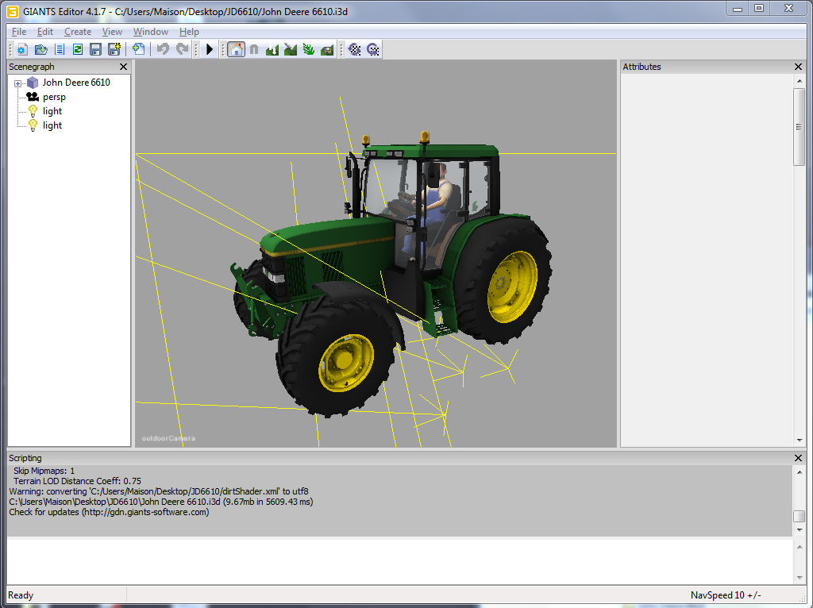Close the Scripting panel

[x=798, y=458]
